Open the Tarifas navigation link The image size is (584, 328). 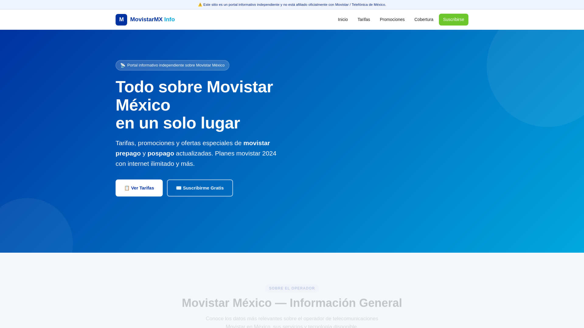363,19
